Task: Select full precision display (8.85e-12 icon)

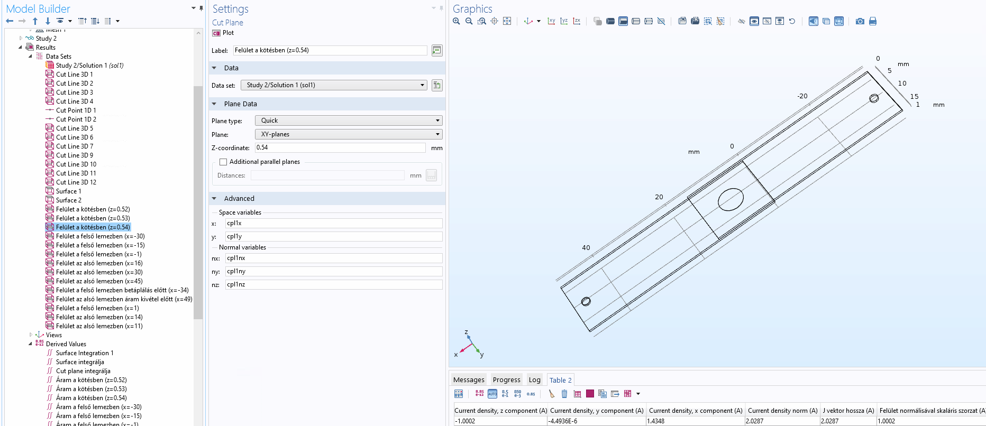Action: [480, 394]
